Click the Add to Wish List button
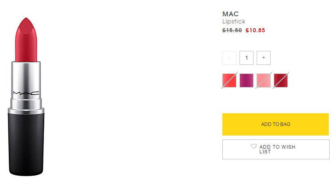The height and width of the screenshot is (186, 334). point(276,149)
